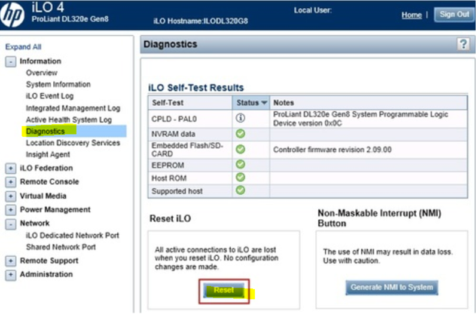Click the NVRAM data green check icon
This screenshot has width=476, height=319.
click(x=240, y=134)
